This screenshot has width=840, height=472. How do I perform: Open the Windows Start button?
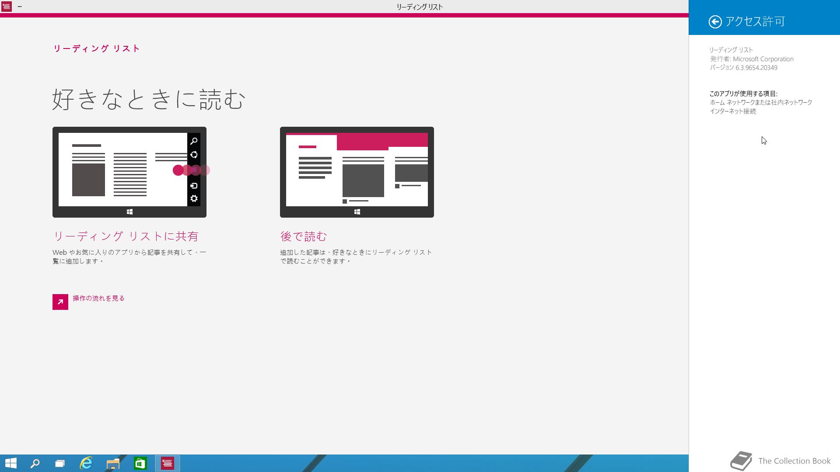(x=10, y=463)
